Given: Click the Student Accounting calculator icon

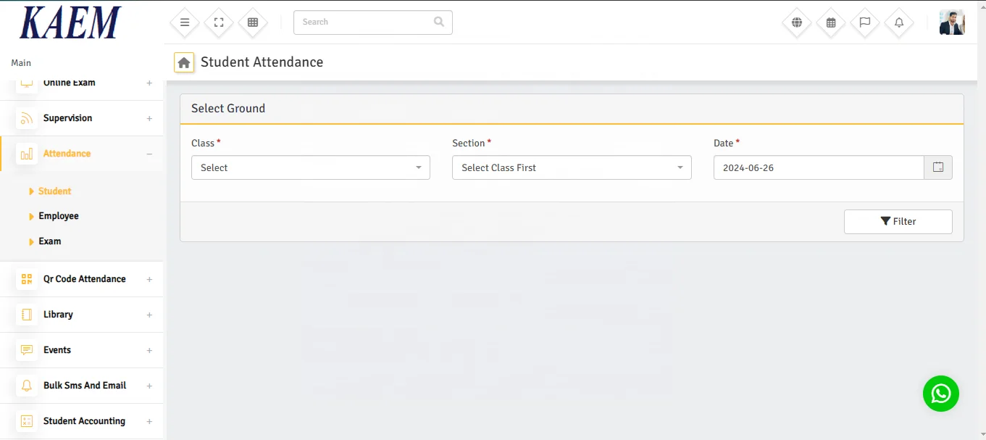Looking at the screenshot, I should (x=27, y=421).
